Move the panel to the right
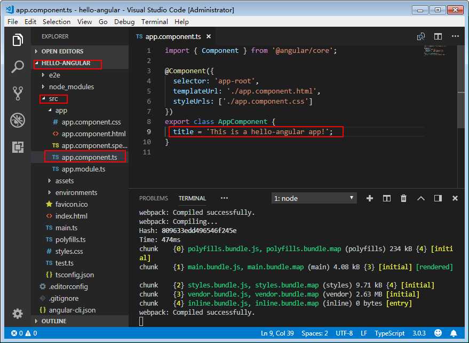Screen dimensions: 469x343 (438, 198)
